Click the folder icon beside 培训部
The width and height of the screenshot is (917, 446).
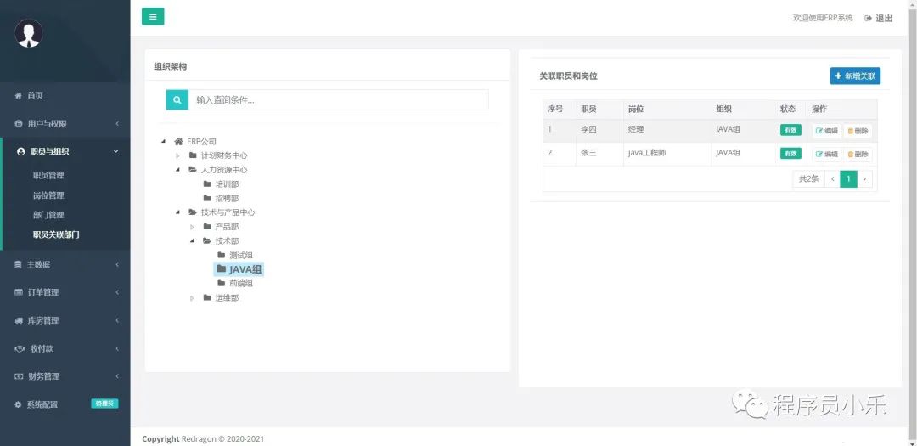207,183
